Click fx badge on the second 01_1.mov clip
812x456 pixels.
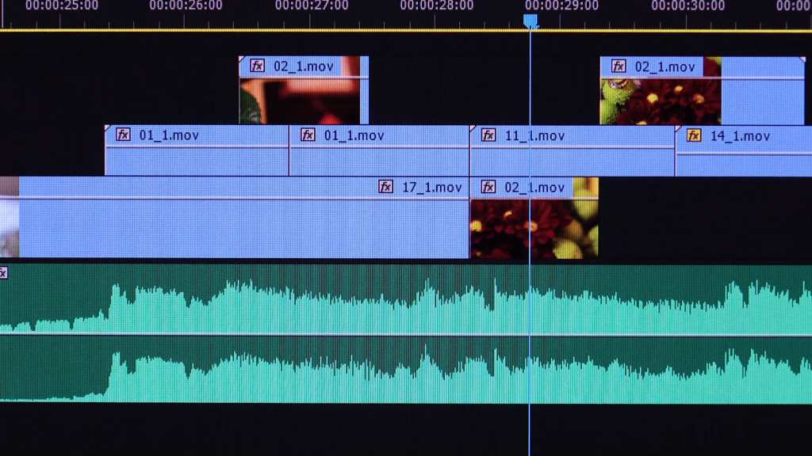(x=308, y=135)
